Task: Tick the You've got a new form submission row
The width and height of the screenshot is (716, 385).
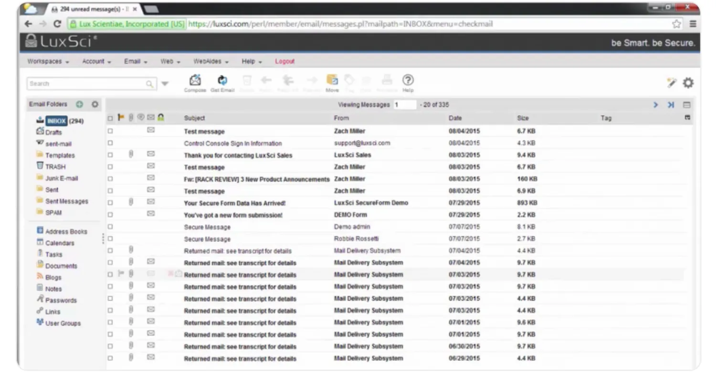Action: pyautogui.click(x=110, y=215)
